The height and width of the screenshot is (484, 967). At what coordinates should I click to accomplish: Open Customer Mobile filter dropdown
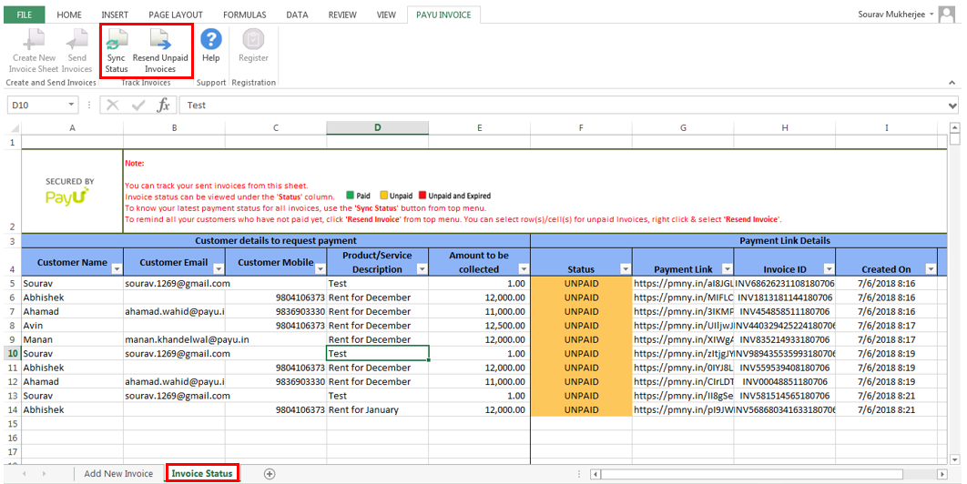(321, 268)
